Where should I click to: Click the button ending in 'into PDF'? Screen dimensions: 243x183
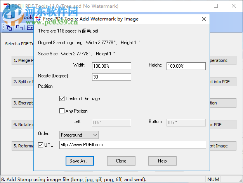coord(223,82)
